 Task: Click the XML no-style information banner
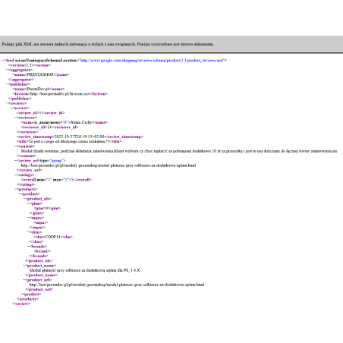click(171, 44)
